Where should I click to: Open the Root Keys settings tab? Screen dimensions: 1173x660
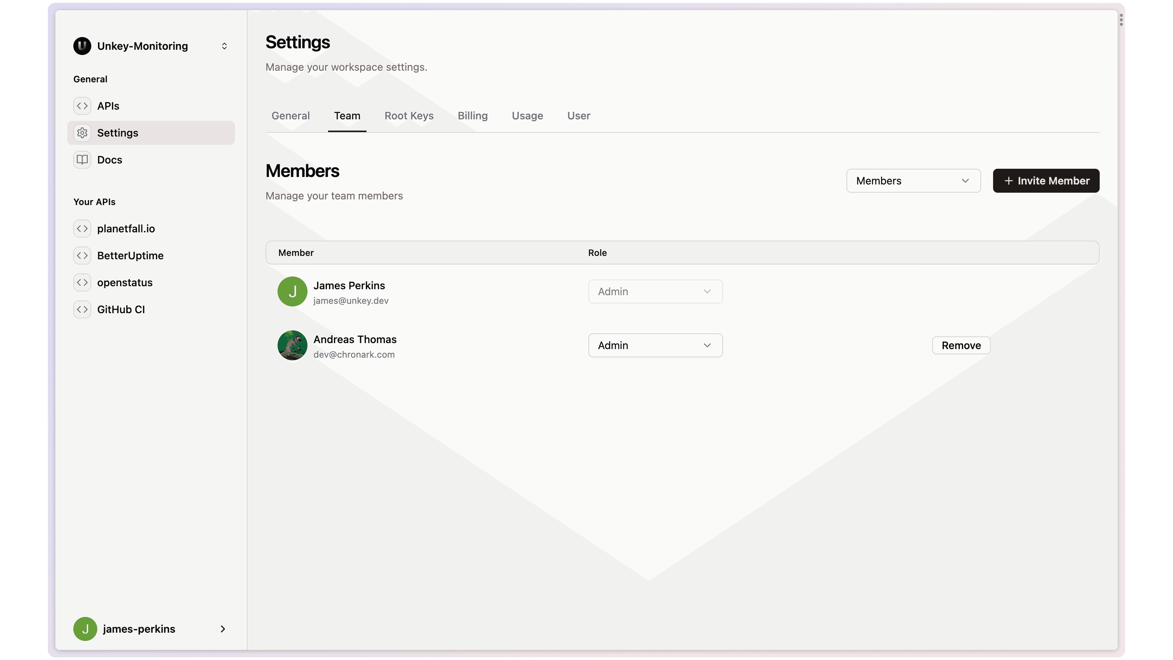click(x=408, y=115)
